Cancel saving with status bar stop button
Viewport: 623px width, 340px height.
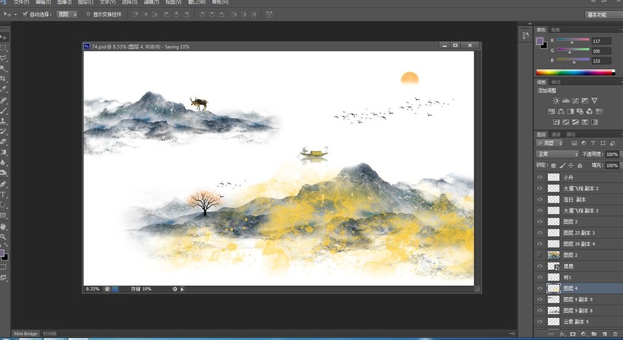(x=175, y=289)
